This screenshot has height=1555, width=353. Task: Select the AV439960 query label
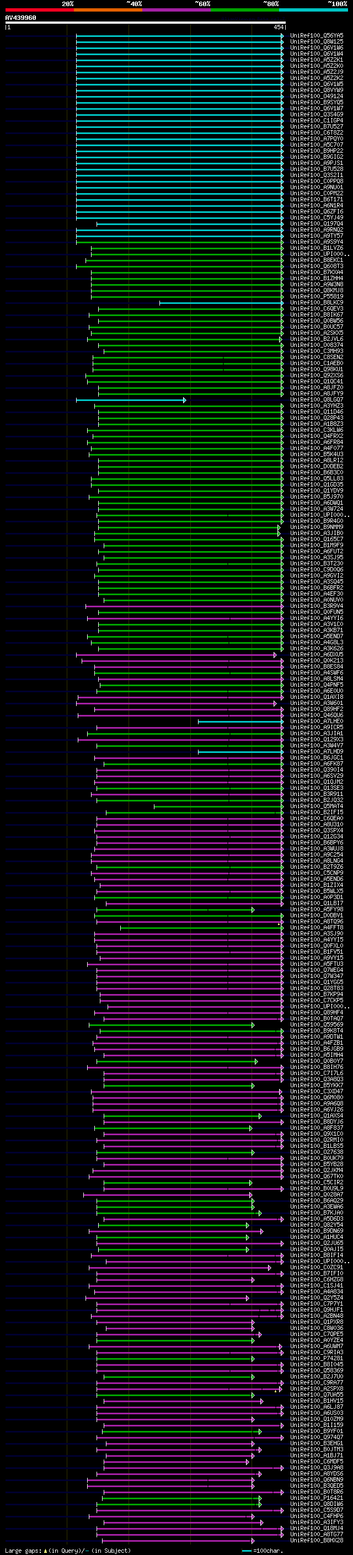20,18
